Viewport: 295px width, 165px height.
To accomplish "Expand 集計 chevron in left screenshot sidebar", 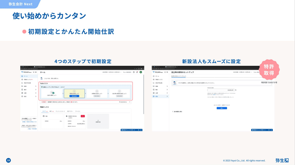I will [x=36, y=89].
